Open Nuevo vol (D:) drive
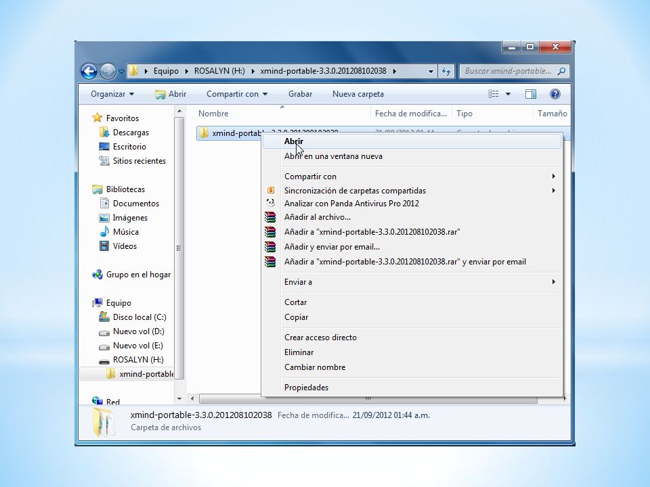This screenshot has width=650, height=487. point(132,331)
